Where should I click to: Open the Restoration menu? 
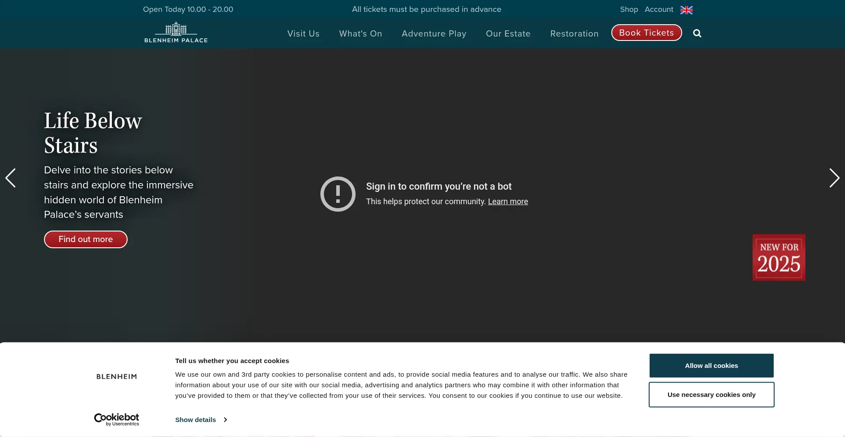click(574, 34)
